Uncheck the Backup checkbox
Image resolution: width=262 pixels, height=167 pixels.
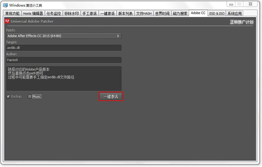click(x=8, y=97)
